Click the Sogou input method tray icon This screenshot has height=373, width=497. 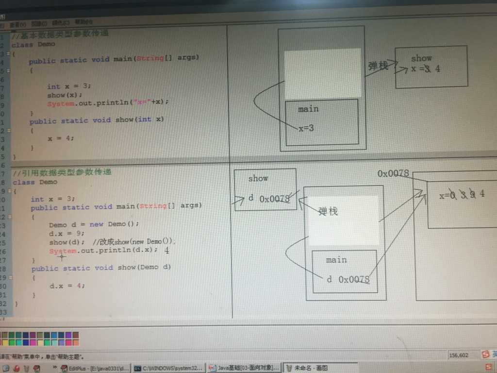(486, 355)
